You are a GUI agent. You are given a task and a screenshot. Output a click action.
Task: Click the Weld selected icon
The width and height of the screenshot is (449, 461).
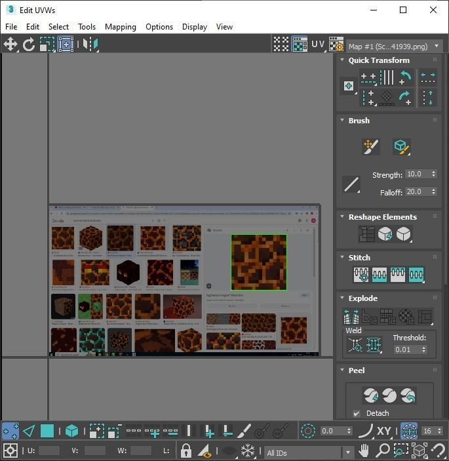coord(374,345)
